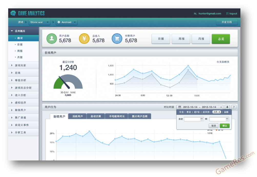Switch to the 活跃用户 tab
This screenshot has height=177, width=257.
tap(77, 116)
